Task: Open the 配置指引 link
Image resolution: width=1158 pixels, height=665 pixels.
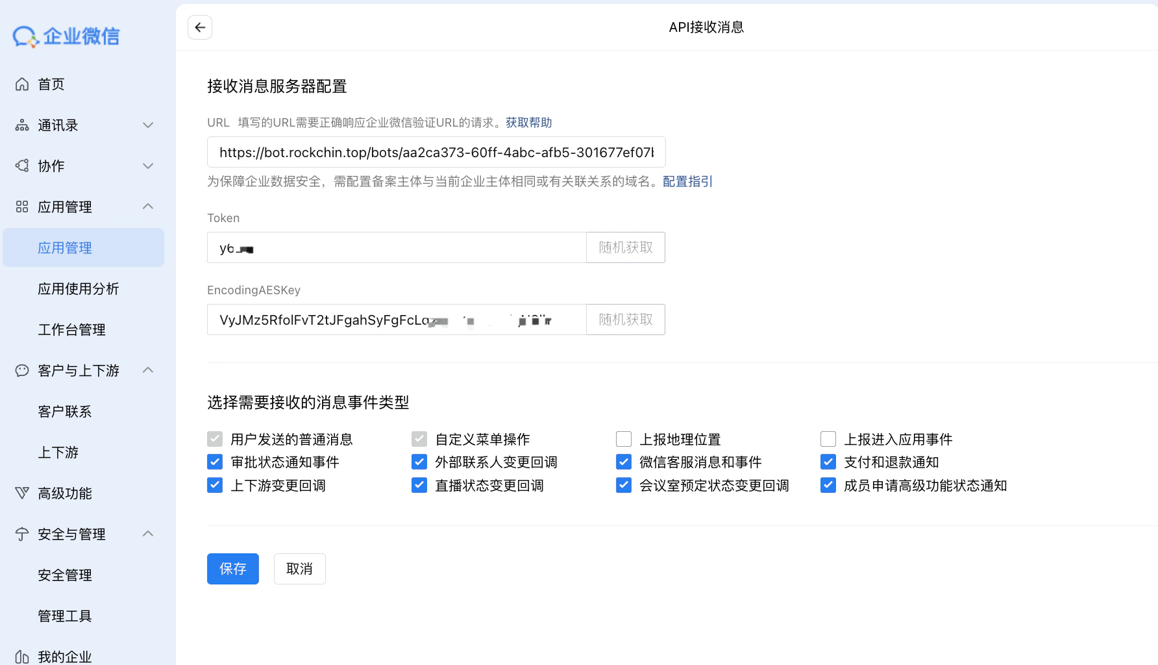Action: (x=687, y=181)
